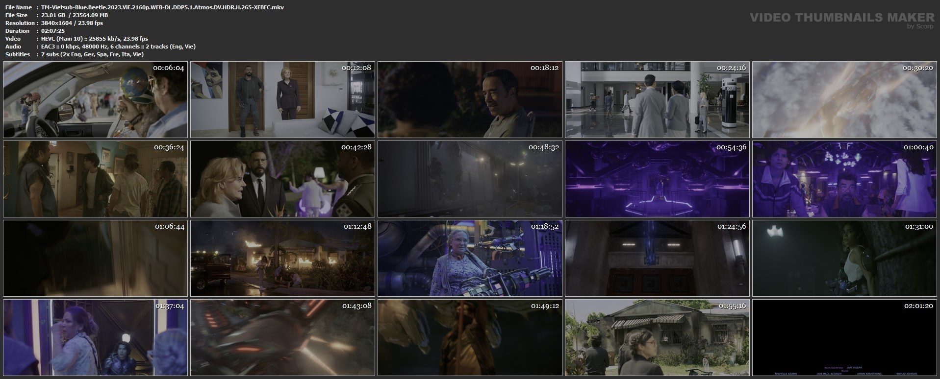
Task: Choose the house frame at 01:55:16
Action: (x=657, y=338)
